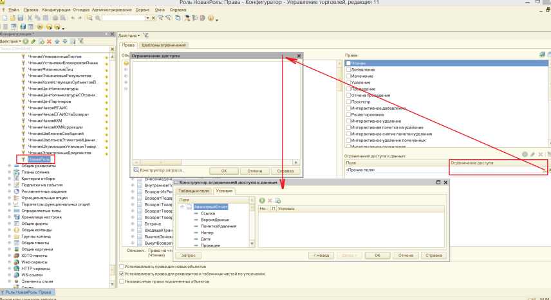
Task: Click the save diskette icon in main toolbar
Action: 21,19
